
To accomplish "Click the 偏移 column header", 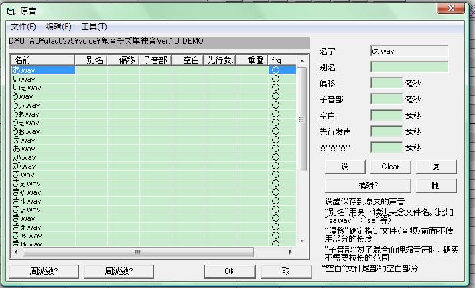I will point(123,60).
